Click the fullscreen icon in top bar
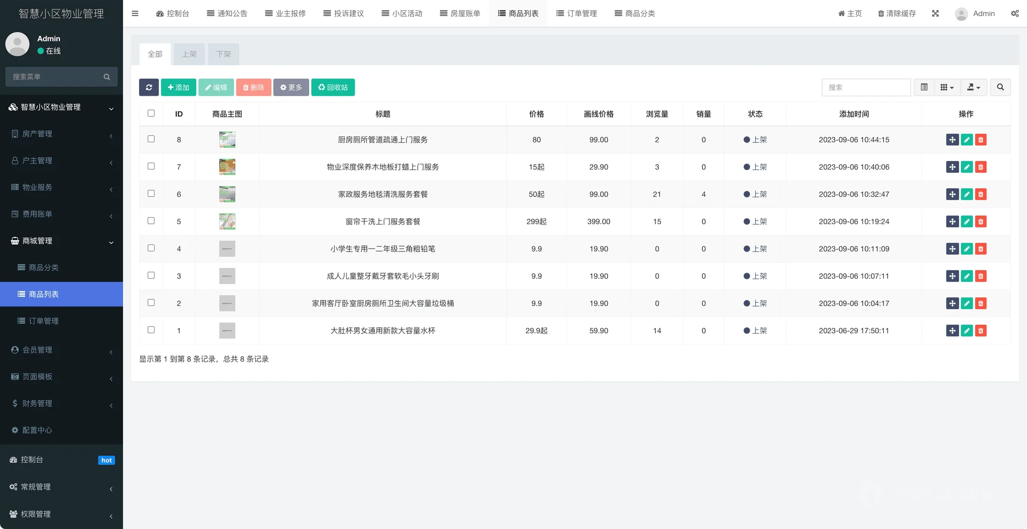 point(935,13)
